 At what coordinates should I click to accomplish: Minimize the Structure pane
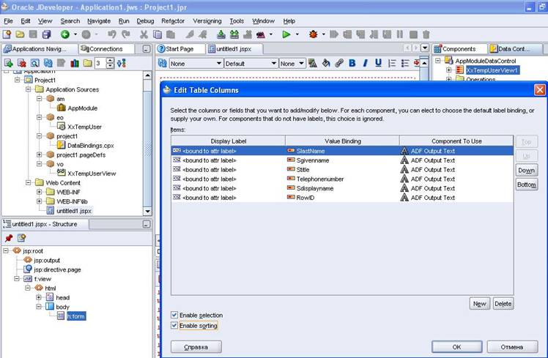(147, 224)
